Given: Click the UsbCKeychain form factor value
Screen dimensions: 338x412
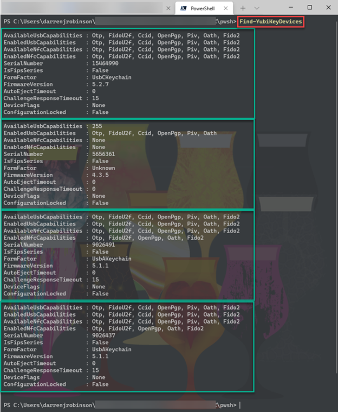Looking at the screenshot, I should 112,77.
